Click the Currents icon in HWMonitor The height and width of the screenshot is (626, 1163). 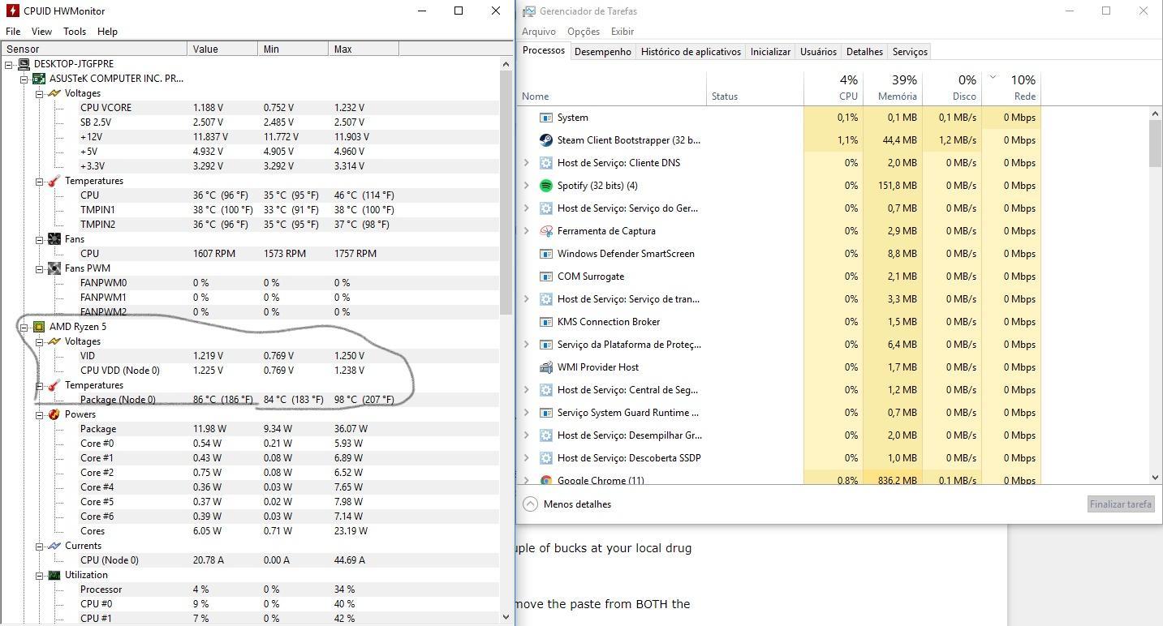(x=54, y=546)
